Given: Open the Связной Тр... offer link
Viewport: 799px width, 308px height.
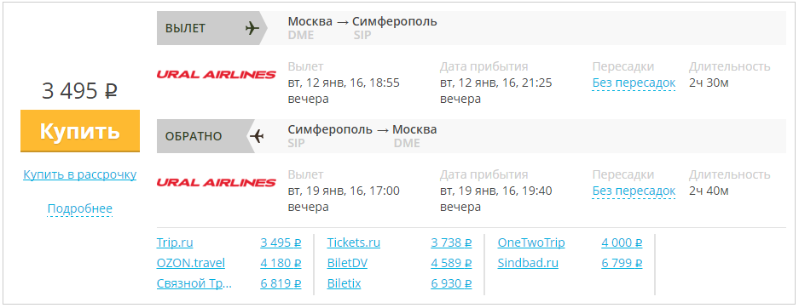Looking at the screenshot, I should pyautogui.click(x=194, y=283).
